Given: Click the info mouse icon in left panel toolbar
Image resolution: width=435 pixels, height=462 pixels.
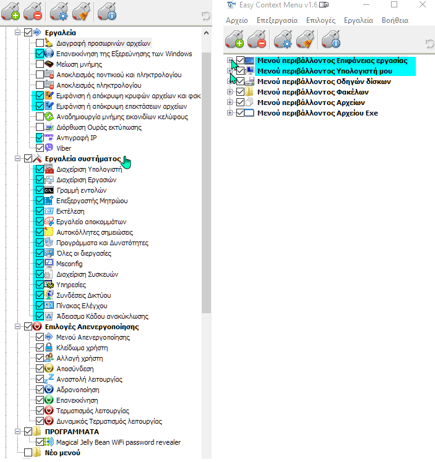Looking at the screenshot, I should [107, 12].
